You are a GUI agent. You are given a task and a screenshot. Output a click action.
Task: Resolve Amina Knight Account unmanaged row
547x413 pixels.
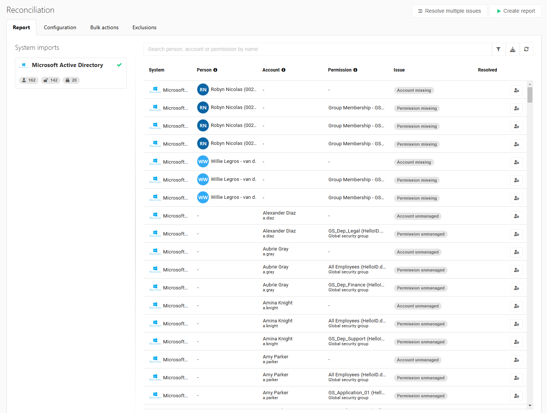516,306
